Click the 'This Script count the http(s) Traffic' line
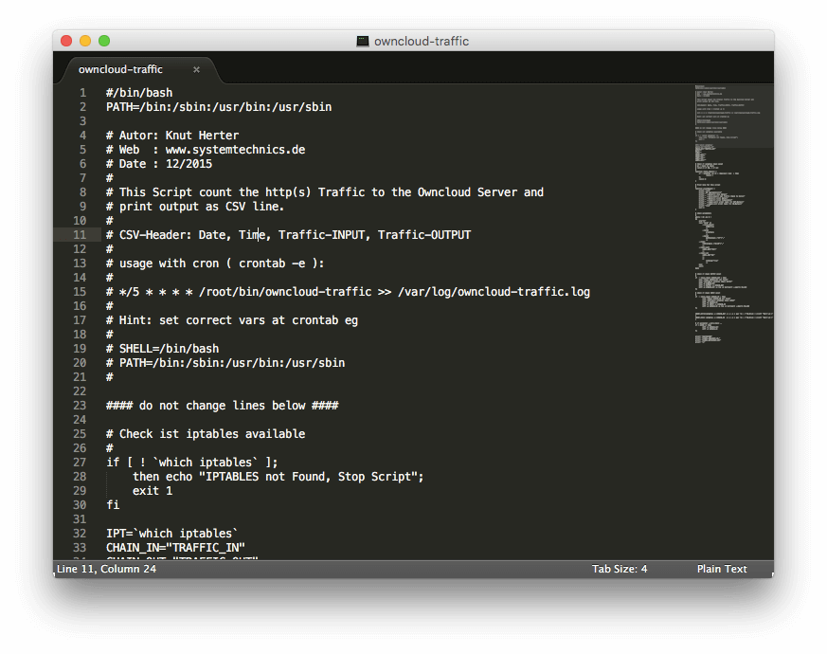Image resolution: width=827 pixels, height=654 pixels. 325,192
